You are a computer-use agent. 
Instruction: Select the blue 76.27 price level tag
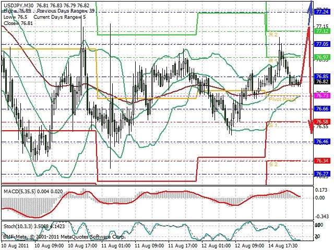[323, 173]
